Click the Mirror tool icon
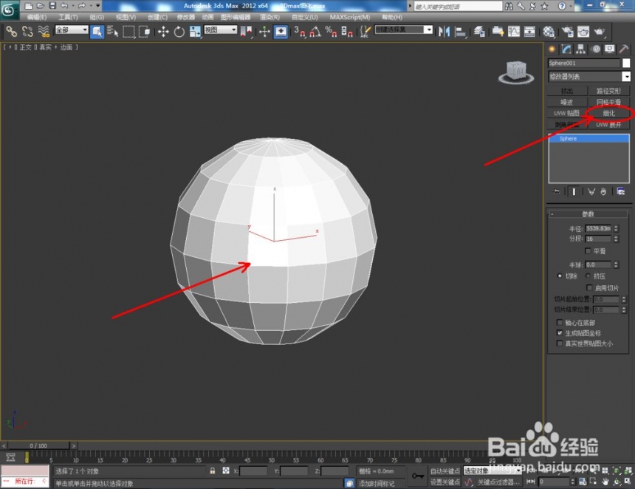 [444, 31]
